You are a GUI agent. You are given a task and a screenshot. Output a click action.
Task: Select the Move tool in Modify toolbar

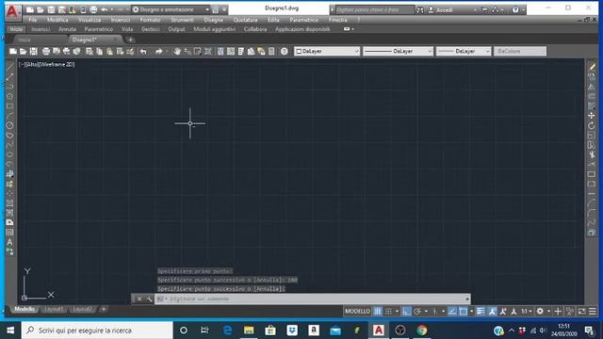click(592, 115)
